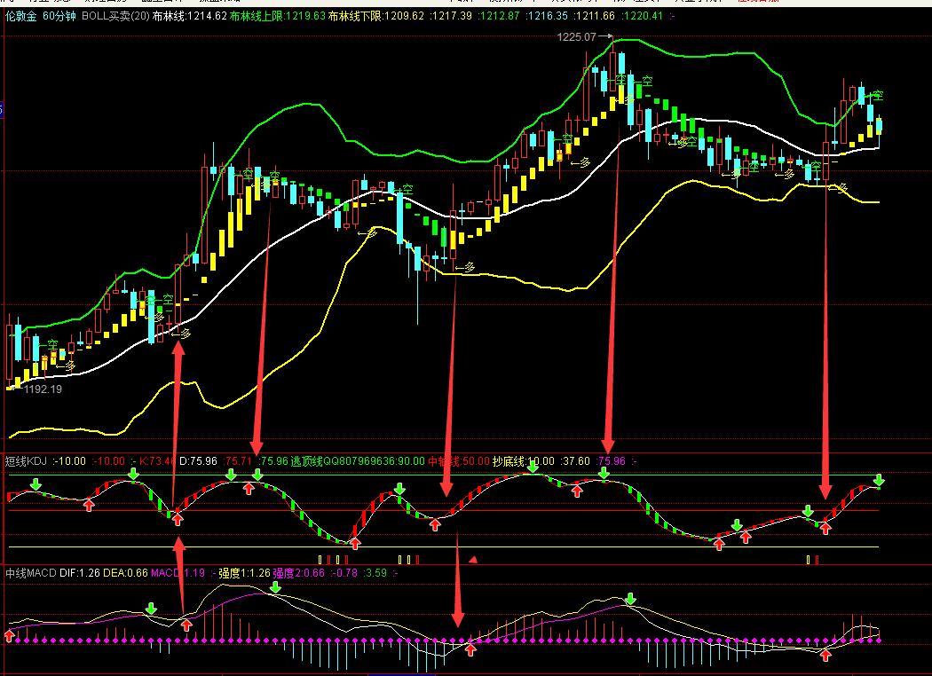Click the small red triangle marker below KDJ
932x676 pixels.
473,559
